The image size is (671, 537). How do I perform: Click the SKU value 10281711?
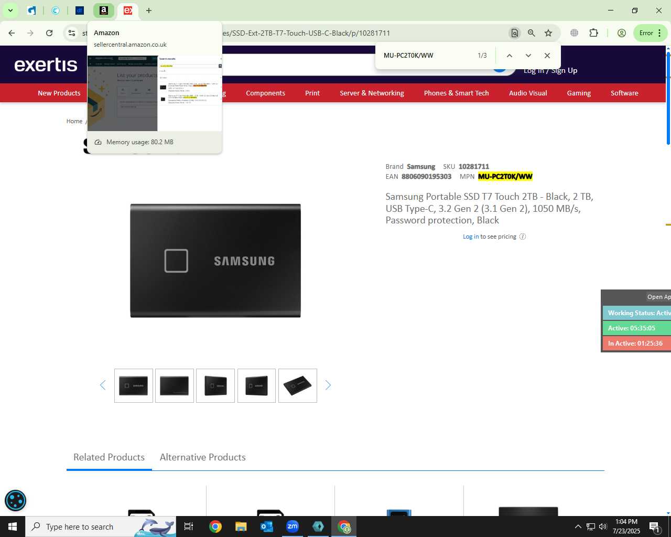click(x=474, y=167)
